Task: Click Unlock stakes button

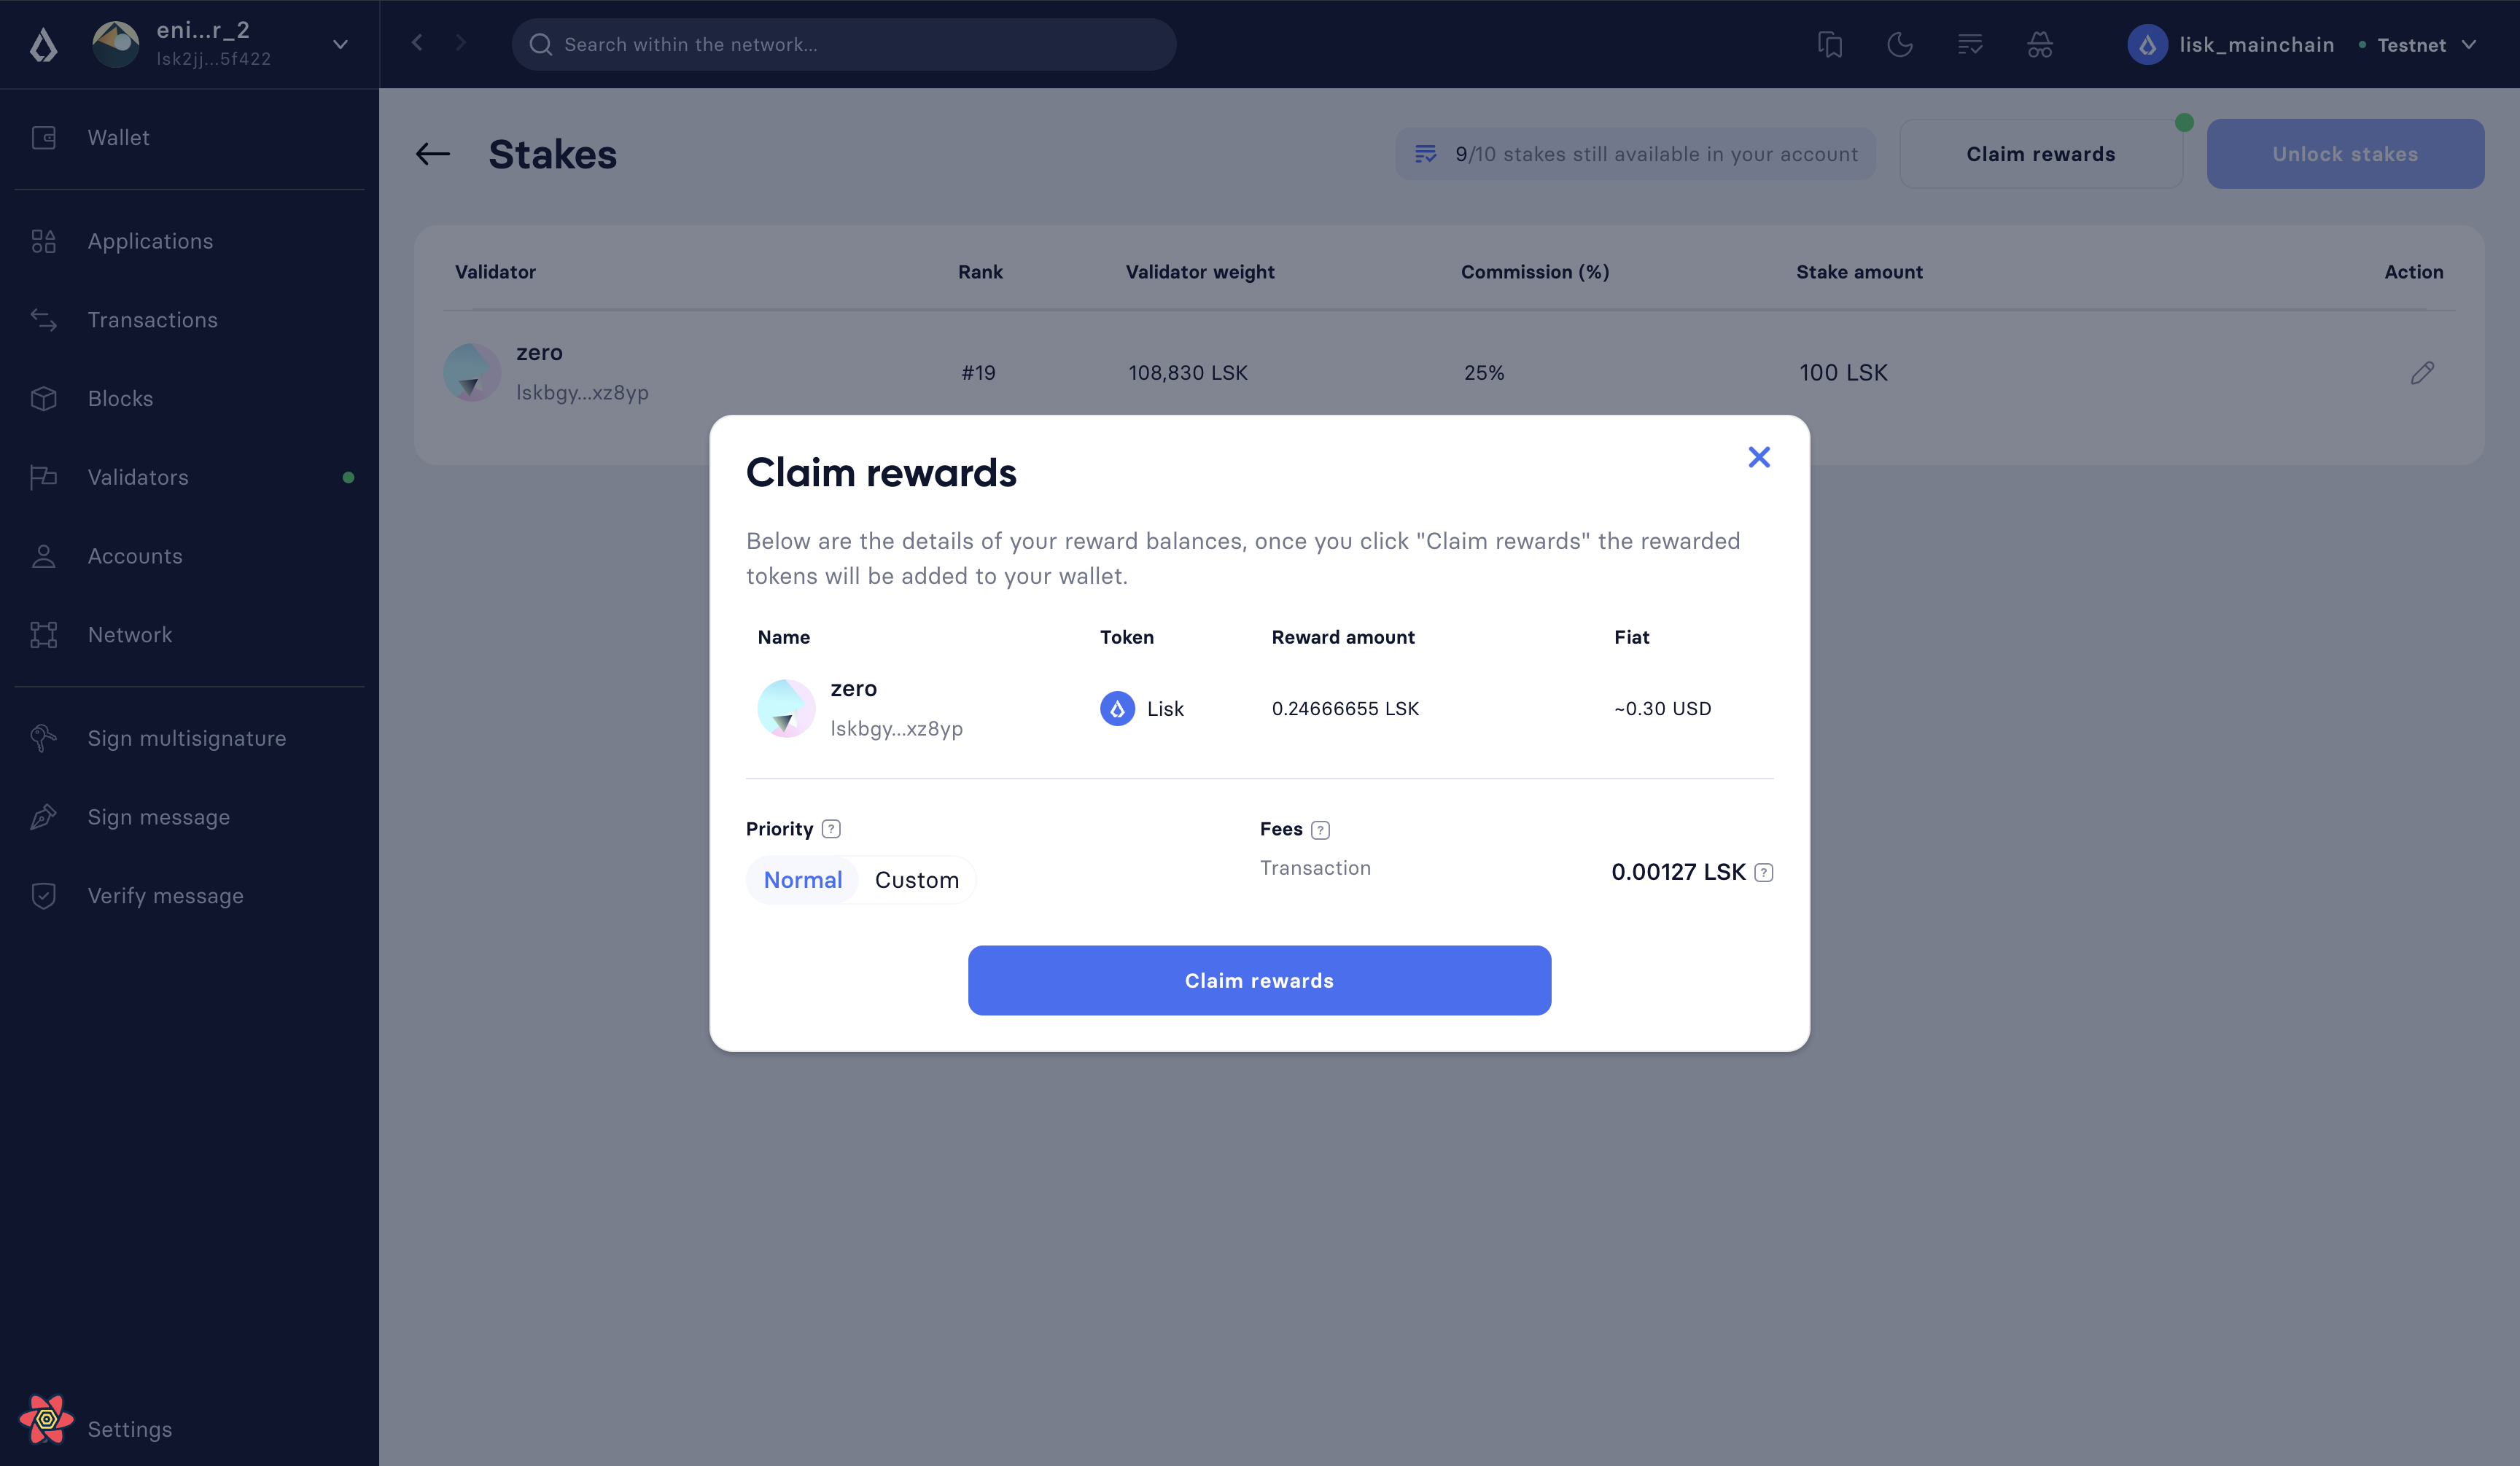Action: point(2346,154)
